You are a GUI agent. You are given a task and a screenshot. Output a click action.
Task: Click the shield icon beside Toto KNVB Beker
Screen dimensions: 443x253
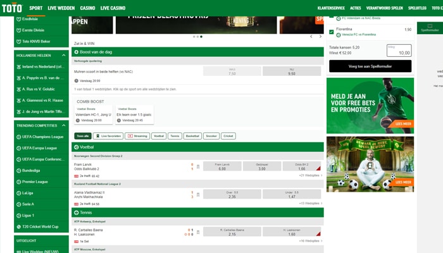coord(18,42)
